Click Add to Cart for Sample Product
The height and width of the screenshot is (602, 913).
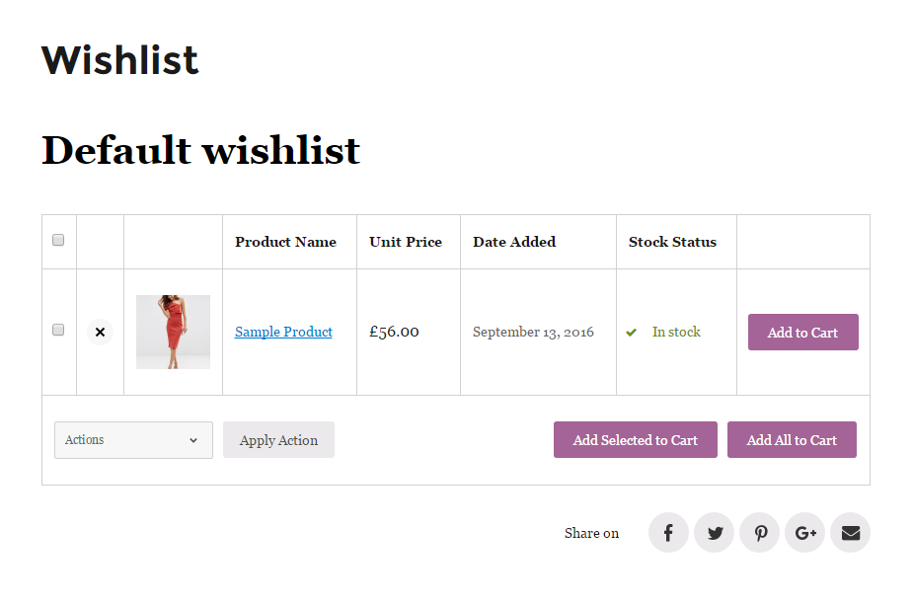point(802,333)
